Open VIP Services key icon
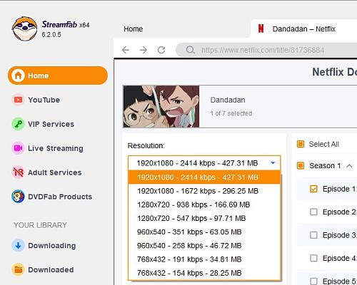The height and width of the screenshot is (285, 357). point(18,124)
